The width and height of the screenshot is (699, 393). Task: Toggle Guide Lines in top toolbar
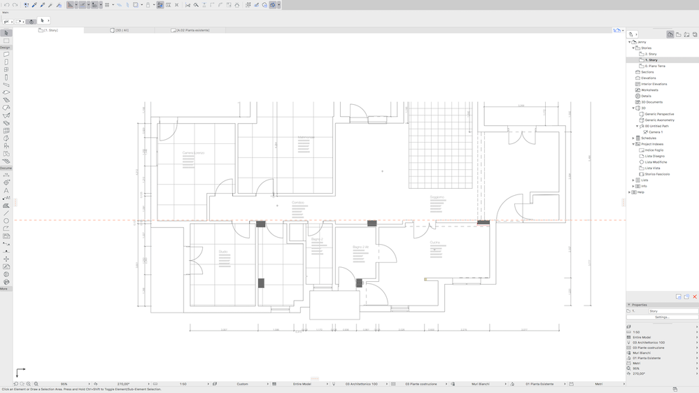(71, 5)
